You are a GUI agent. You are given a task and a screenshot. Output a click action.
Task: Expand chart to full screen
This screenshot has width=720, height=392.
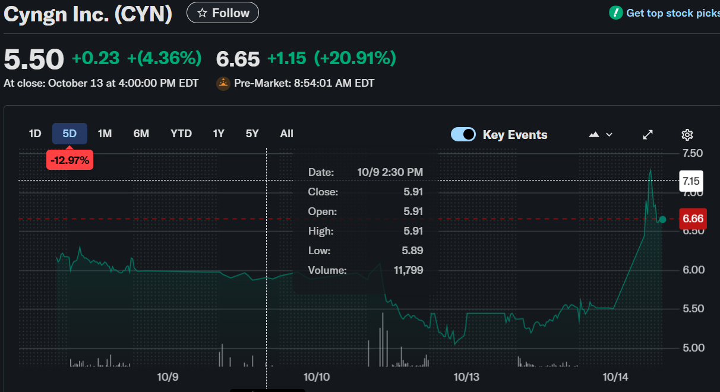[648, 135]
